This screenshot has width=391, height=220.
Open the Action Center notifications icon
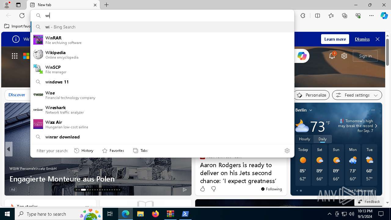[381, 214]
